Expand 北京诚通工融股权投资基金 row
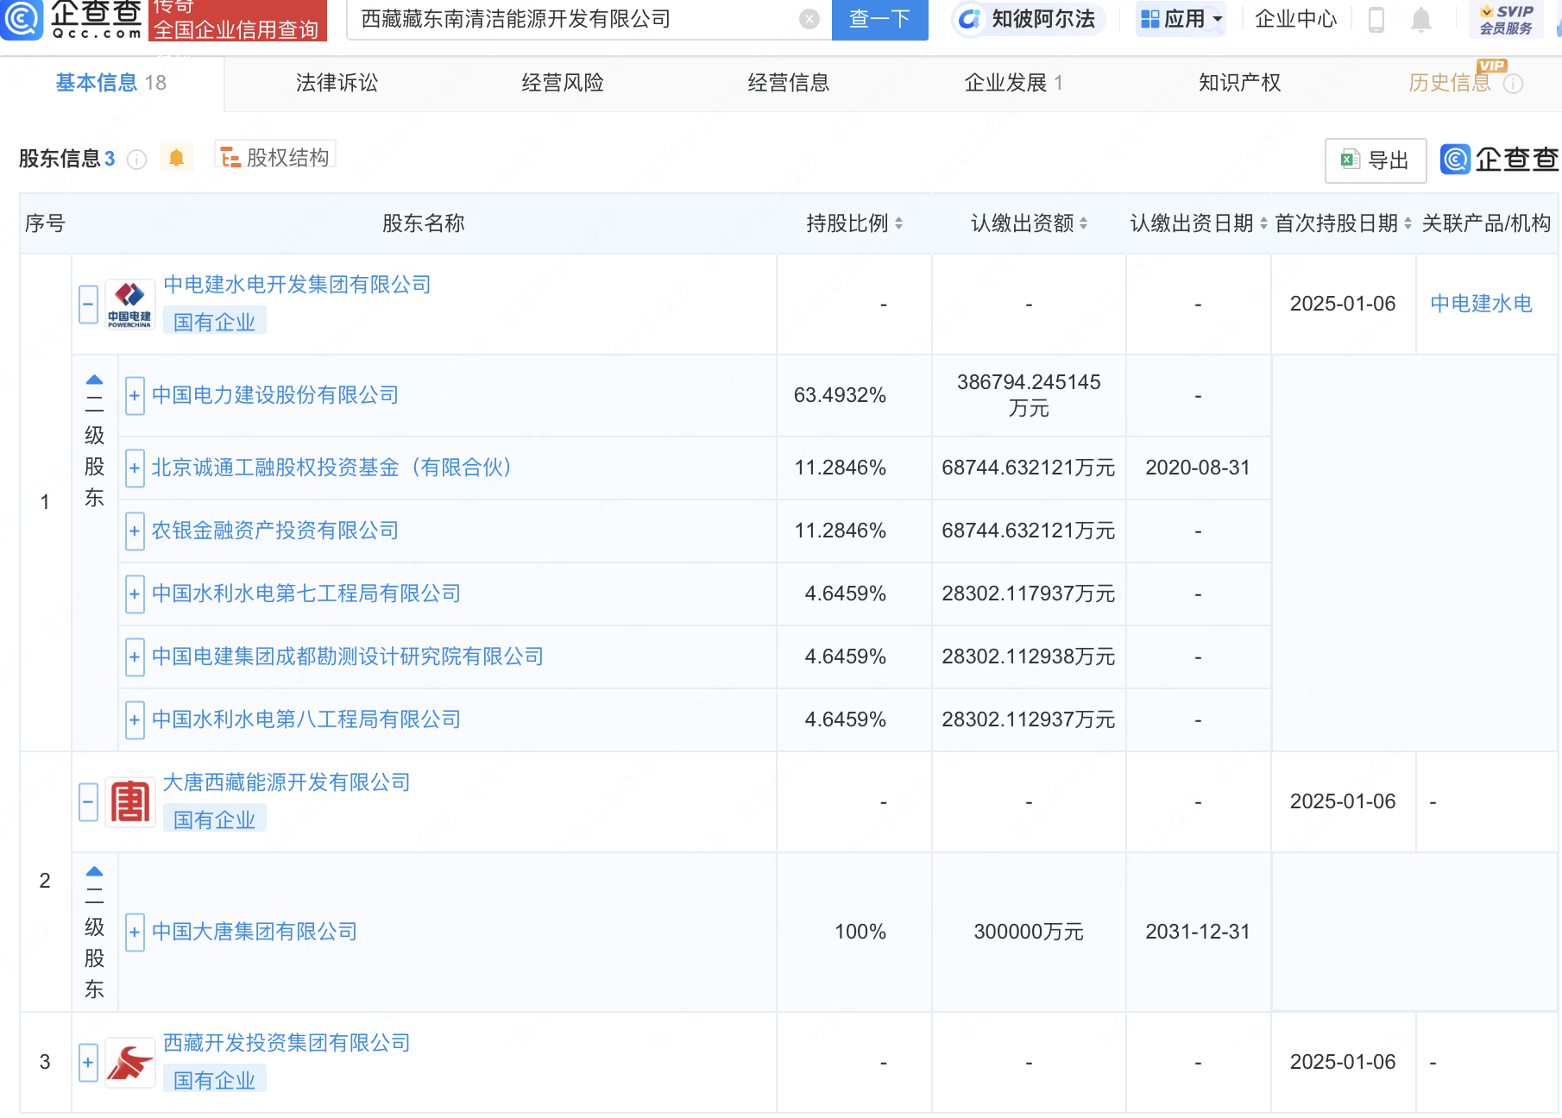The image size is (1562, 1118). 135,468
